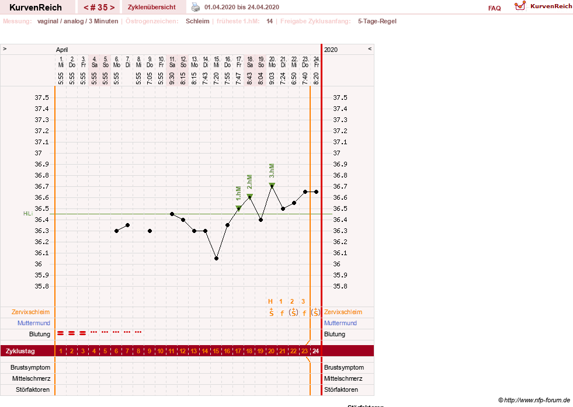Select cycle day 14 in Zyklustag row

[x=205, y=351]
